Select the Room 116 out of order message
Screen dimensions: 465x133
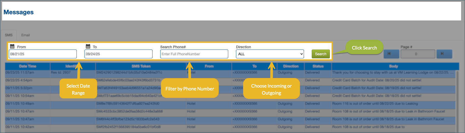[x=375, y=104]
